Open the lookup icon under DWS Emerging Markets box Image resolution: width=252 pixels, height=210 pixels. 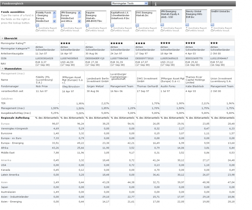pos(137,25)
